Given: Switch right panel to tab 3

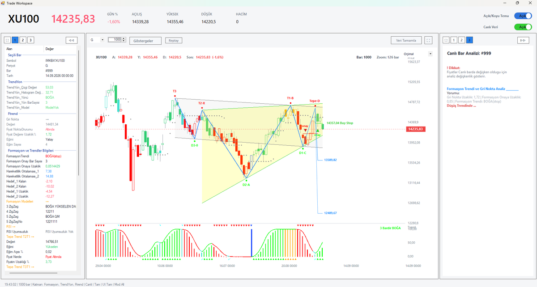Looking at the screenshot, I should tap(469, 40).
